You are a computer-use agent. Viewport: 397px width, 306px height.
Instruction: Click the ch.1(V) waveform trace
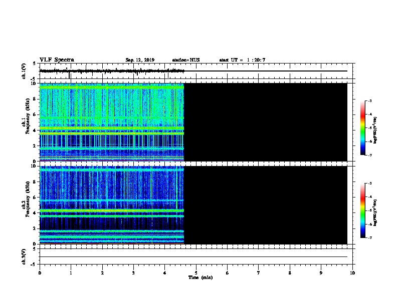(x=112, y=71)
